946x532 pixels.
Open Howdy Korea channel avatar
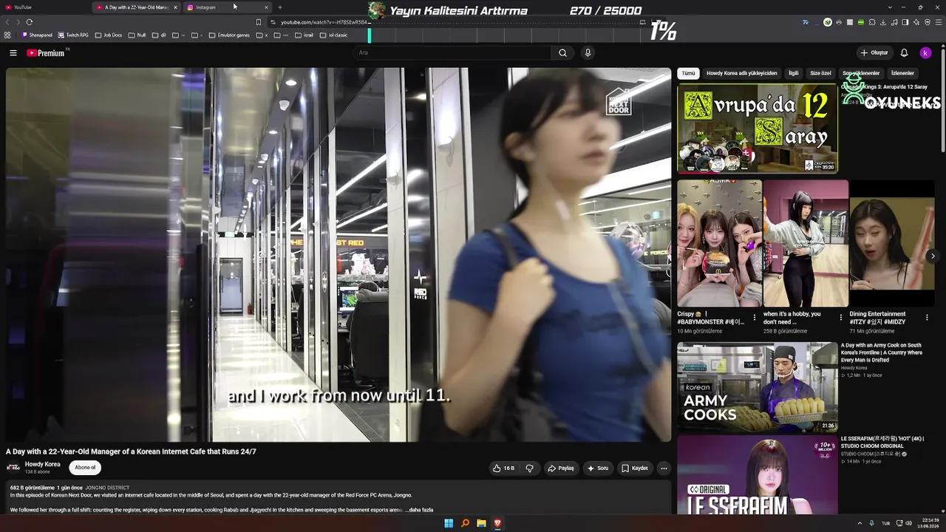tap(13, 467)
